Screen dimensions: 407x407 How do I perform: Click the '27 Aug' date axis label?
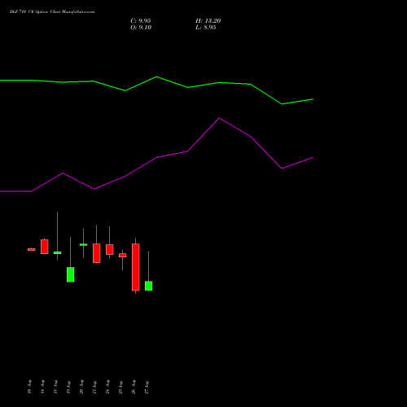[147, 387]
